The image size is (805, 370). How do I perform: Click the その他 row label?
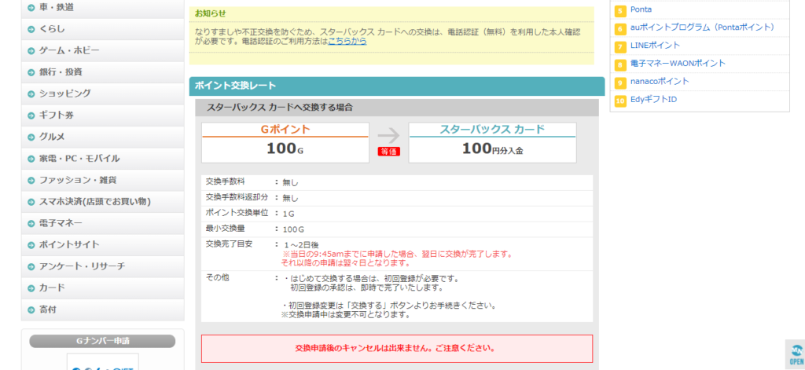click(x=217, y=277)
